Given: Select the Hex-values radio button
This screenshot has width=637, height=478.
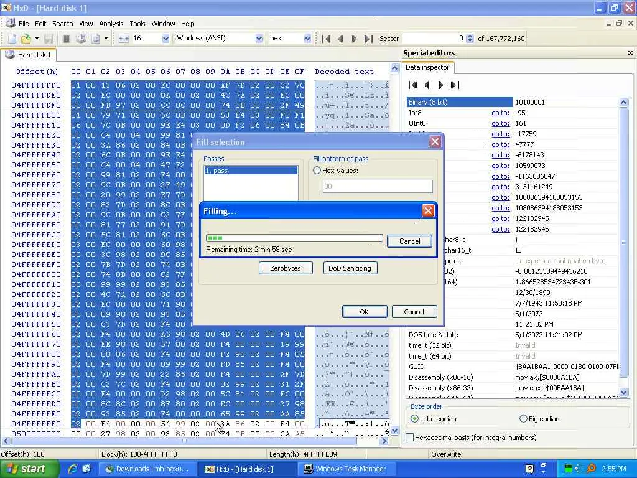Looking at the screenshot, I should click(317, 171).
